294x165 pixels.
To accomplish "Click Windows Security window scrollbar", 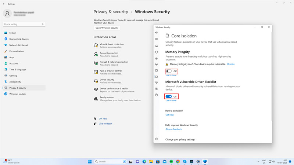I will [272, 76].
